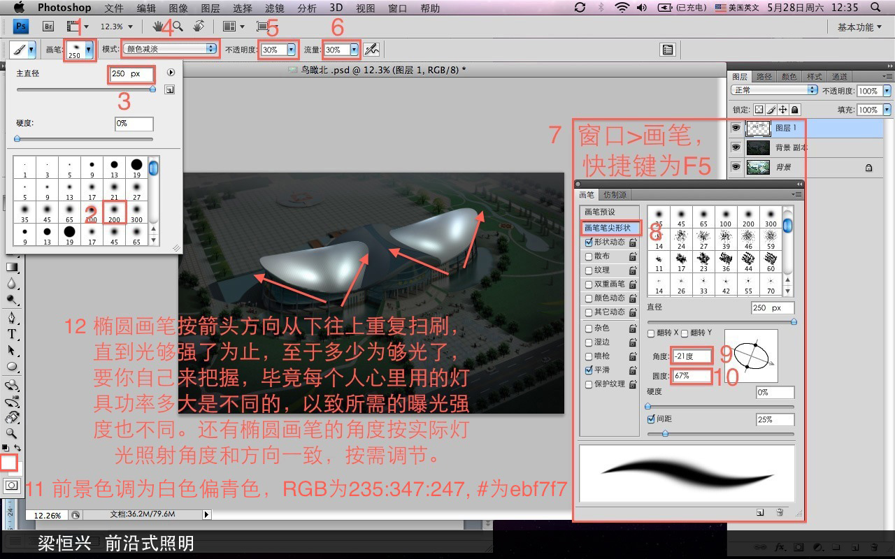Select the Gradient tool in toolbox
The height and width of the screenshot is (559, 895).
coord(12,267)
